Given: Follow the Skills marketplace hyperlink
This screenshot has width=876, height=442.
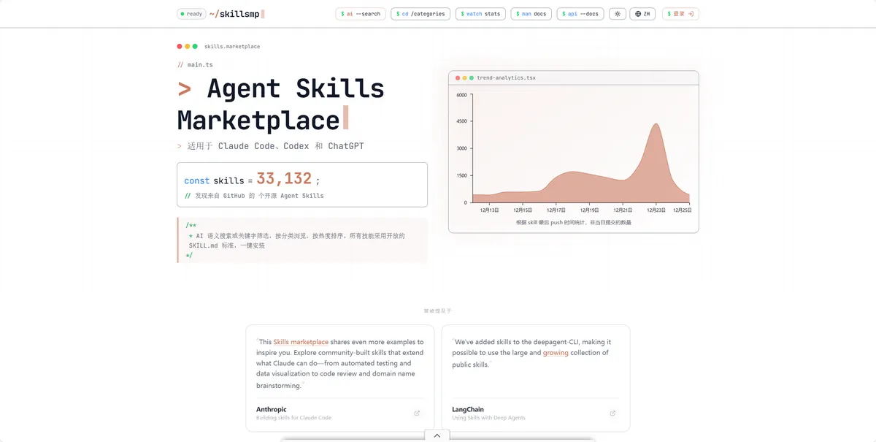Looking at the screenshot, I should [x=301, y=342].
